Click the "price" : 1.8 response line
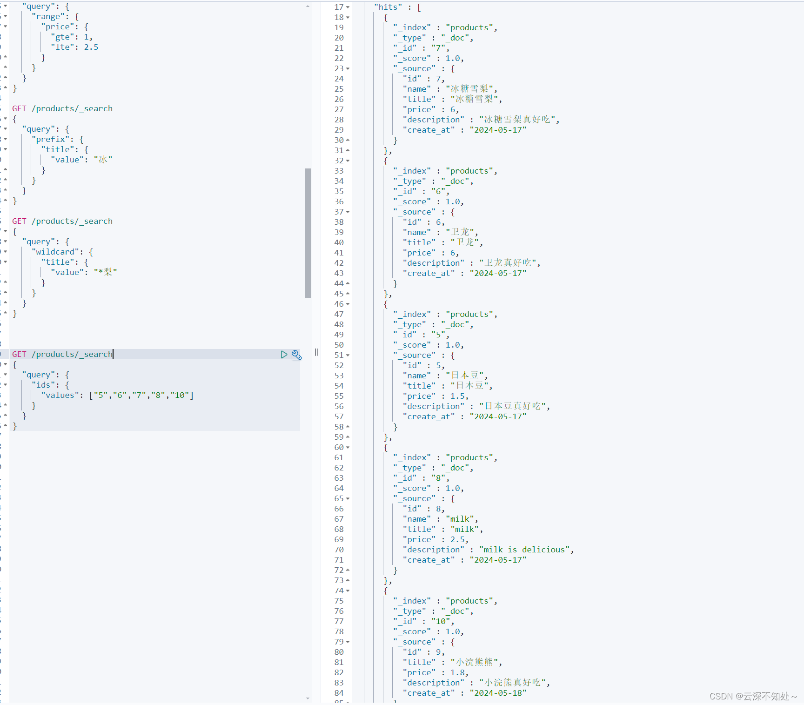Image resolution: width=804 pixels, height=705 pixels. 436,673
